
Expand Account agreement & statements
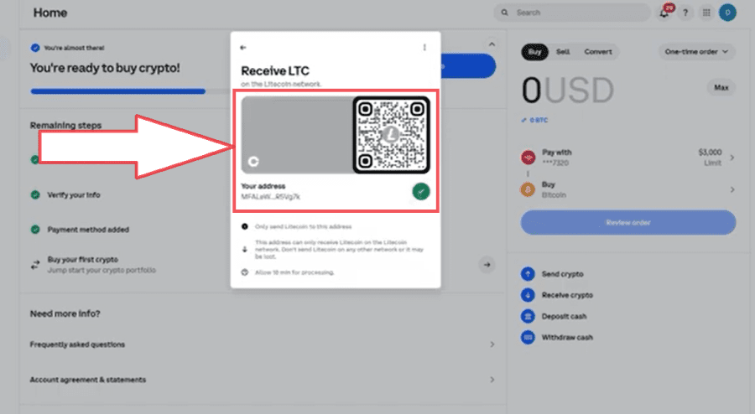263,380
